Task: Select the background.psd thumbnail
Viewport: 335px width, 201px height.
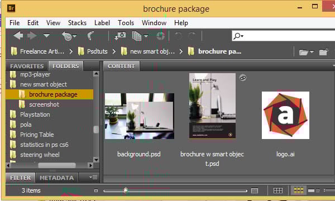Action: click(139, 116)
